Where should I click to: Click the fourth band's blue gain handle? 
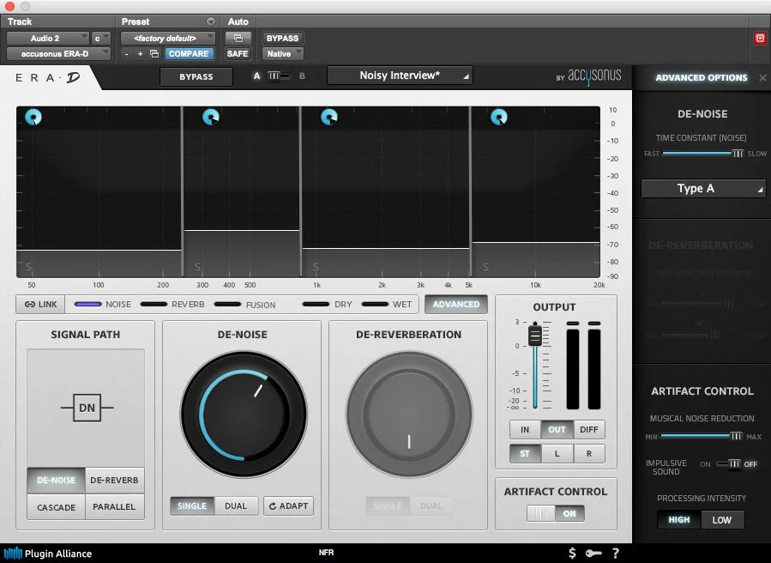(x=498, y=117)
